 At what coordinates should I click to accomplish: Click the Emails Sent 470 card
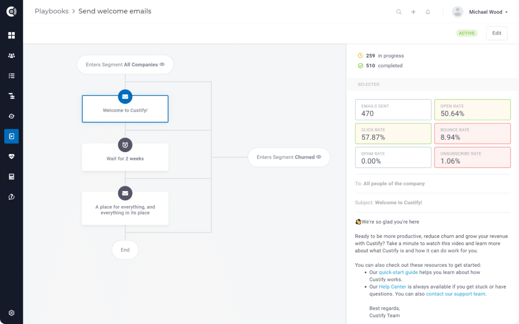click(x=393, y=110)
